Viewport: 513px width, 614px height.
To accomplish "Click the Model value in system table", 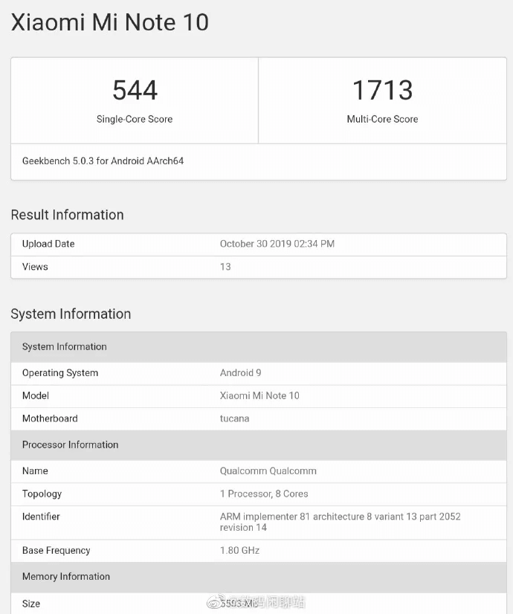I will (x=259, y=395).
